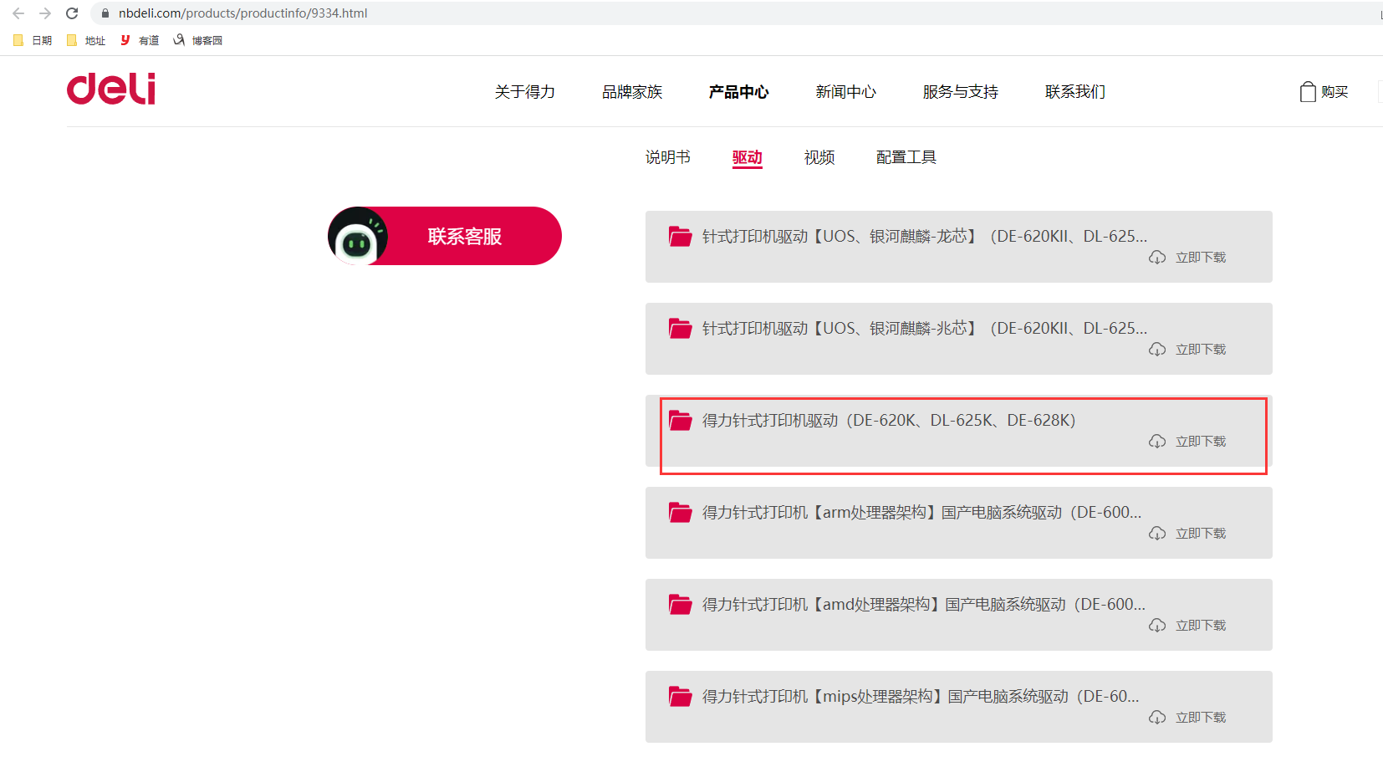Click title 得力针式打印机【arm处理器架构】国产电脑系统驱动
Screen dimensions: 1383x762
pos(921,513)
